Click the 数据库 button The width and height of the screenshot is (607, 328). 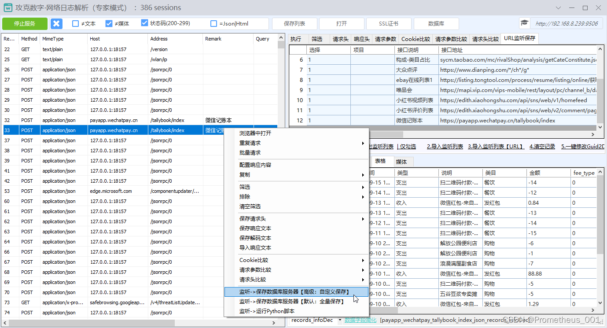point(436,24)
